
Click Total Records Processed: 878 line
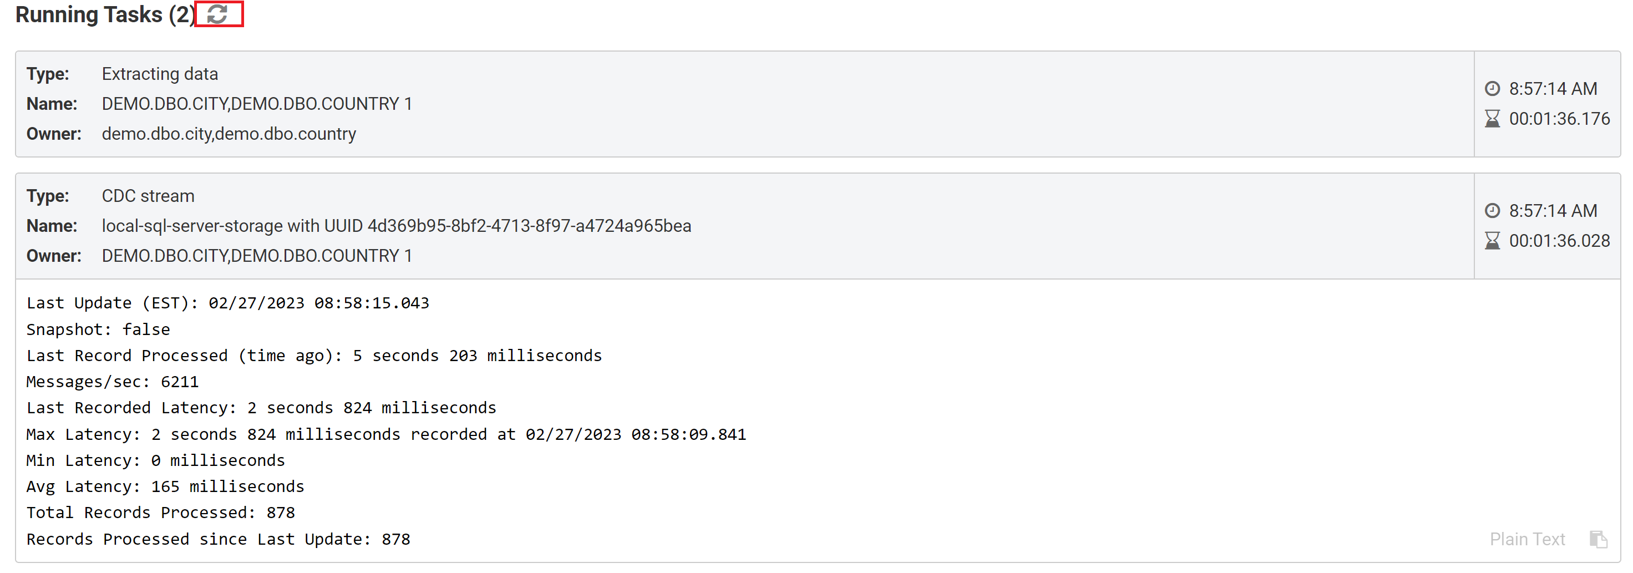click(x=160, y=512)
